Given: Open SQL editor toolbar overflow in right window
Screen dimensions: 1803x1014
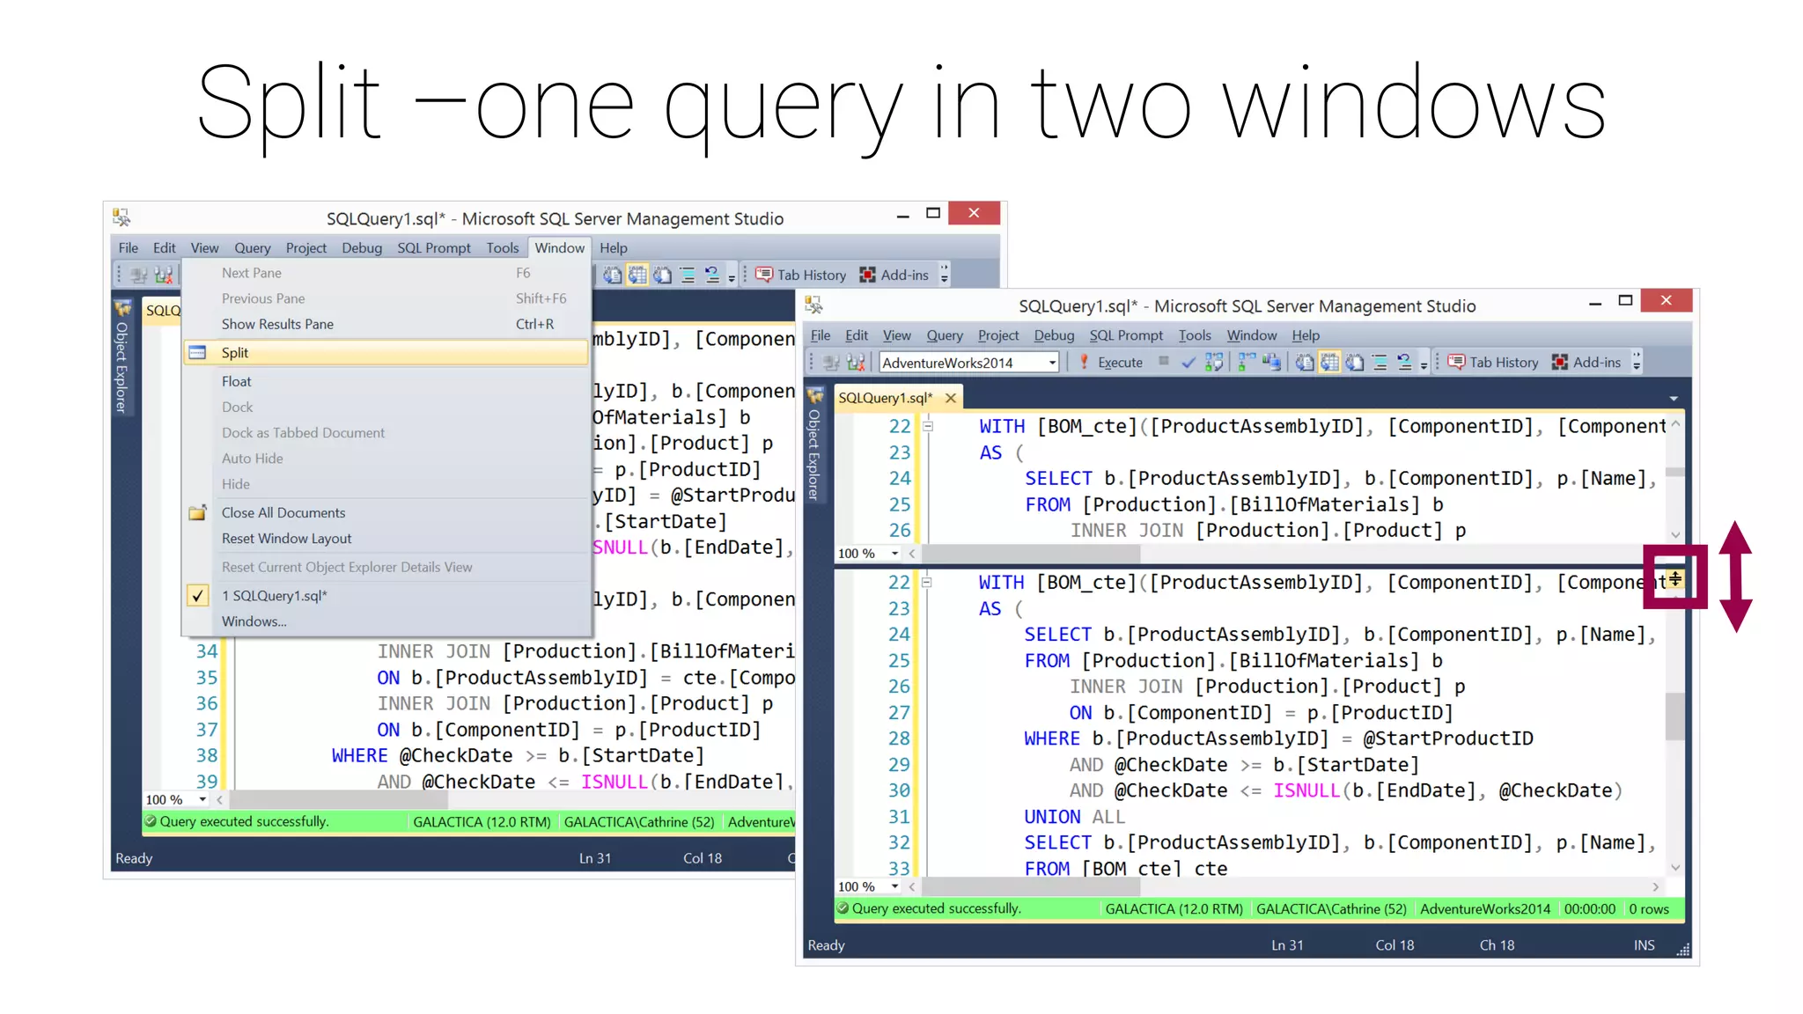Looking at the screenshot, I should click(x=1424, y=364).
